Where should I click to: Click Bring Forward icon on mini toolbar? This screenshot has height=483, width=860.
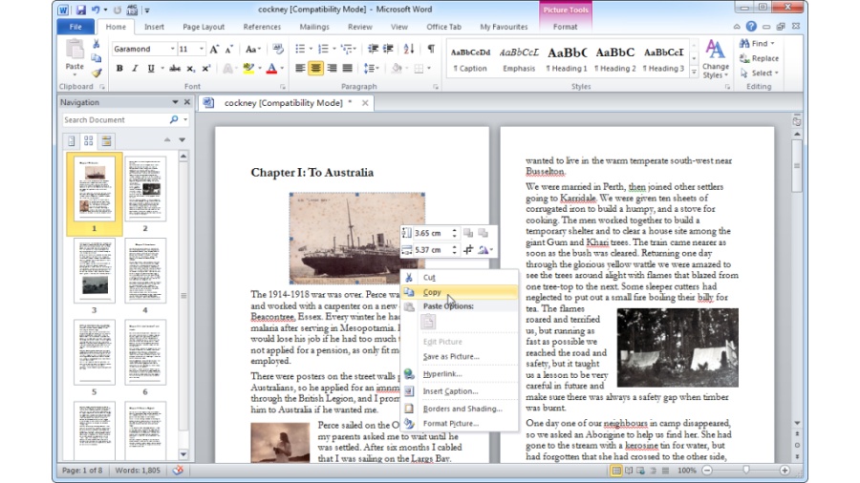coord(468,233)
